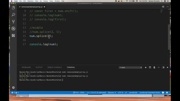Click the Port : 5500 status item
Image resolution: width=180 pixels, height=101 pixels.
pos(79,93)
